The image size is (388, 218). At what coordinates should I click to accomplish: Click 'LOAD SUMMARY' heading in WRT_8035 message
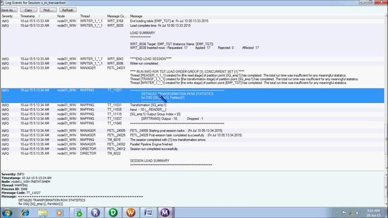pos(142,33)
